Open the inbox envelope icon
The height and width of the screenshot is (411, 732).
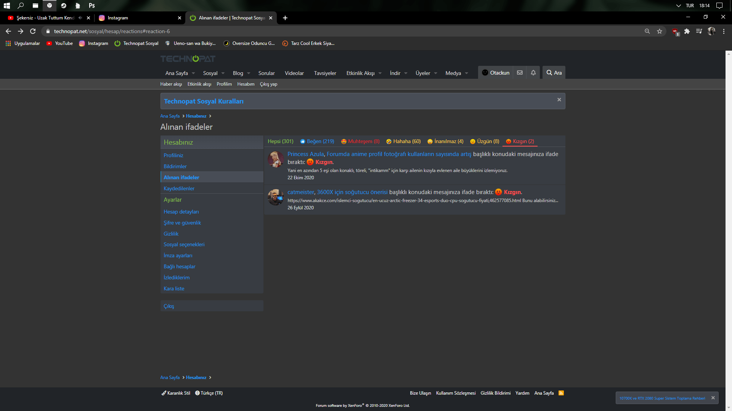click(x=520, y=73)
